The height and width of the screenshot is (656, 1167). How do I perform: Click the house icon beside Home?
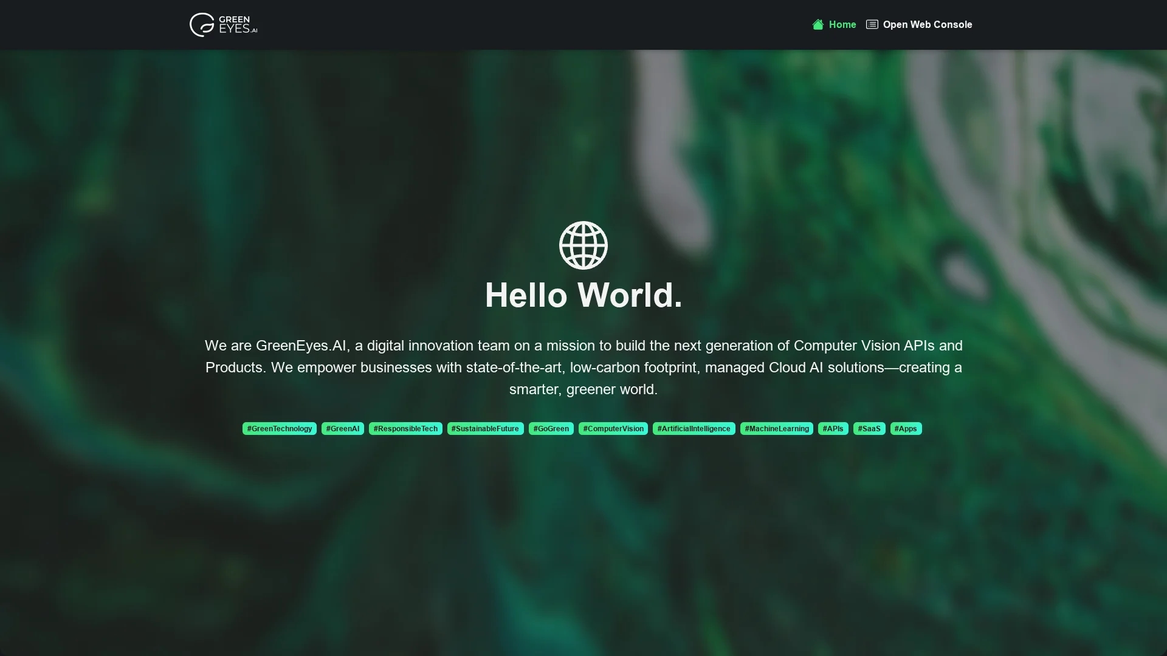click(818, 25)
